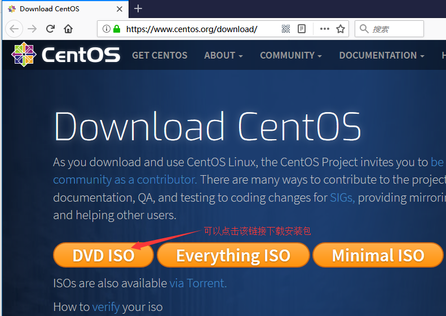The width and height of the screenshot is (446, 316).
Task: Download the DVD ISO
Action: coord(103,255)
